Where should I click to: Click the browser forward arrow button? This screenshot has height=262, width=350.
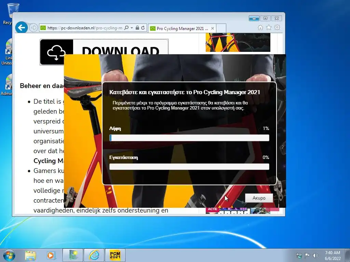pos(33,28)
